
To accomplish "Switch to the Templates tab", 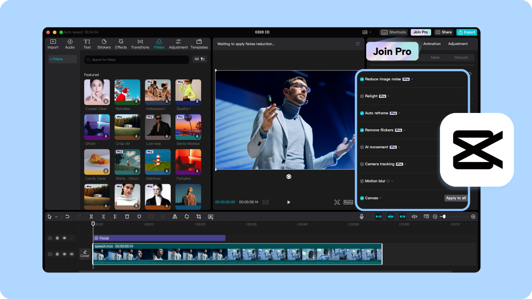I will (x=199, y=44).
